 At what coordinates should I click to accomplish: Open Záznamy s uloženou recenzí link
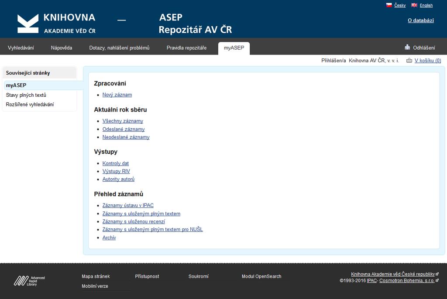coord(134,221)
